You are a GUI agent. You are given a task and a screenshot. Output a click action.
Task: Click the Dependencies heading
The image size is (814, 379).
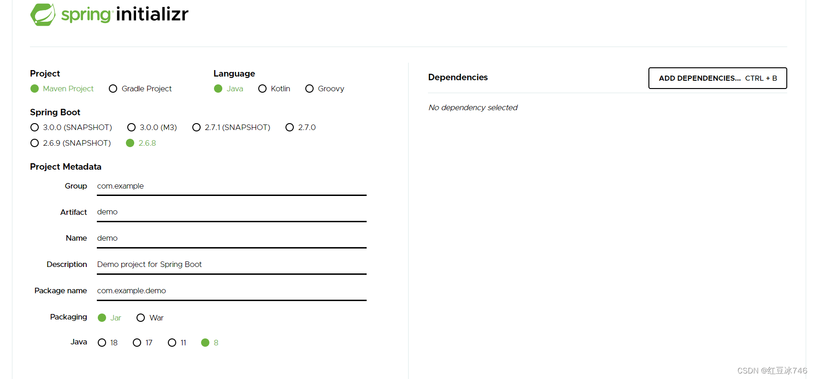coord(458,77)
